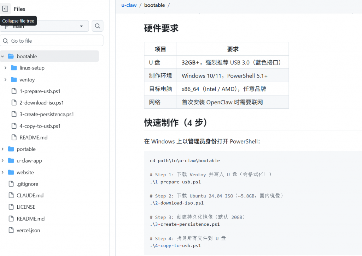
Task: Click the LICENSE file icon
Action: pos(11,207)
